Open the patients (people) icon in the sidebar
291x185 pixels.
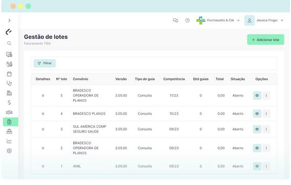coord(9,64)
